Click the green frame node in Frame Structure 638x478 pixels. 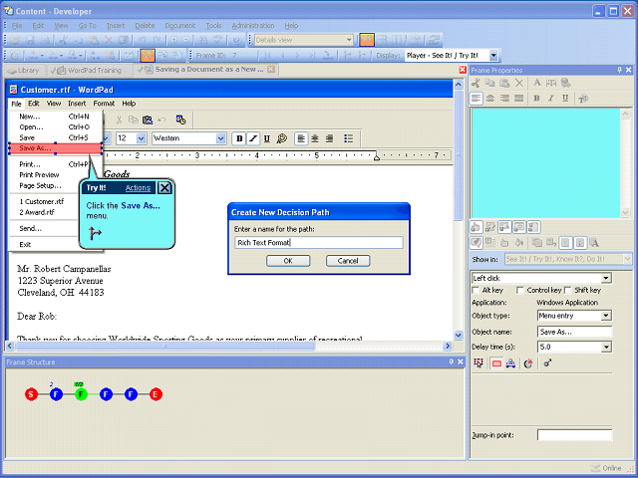[81, 394]
